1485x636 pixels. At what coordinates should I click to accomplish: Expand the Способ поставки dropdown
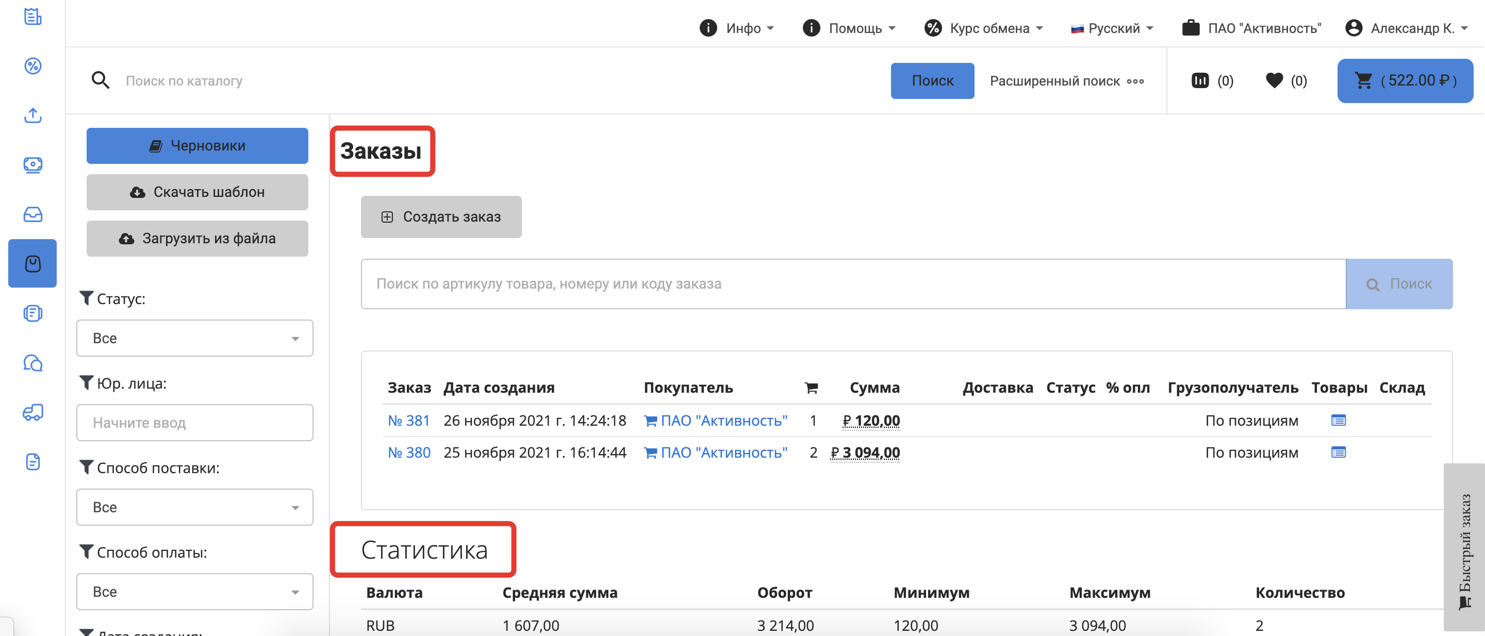tap(194, 507)
